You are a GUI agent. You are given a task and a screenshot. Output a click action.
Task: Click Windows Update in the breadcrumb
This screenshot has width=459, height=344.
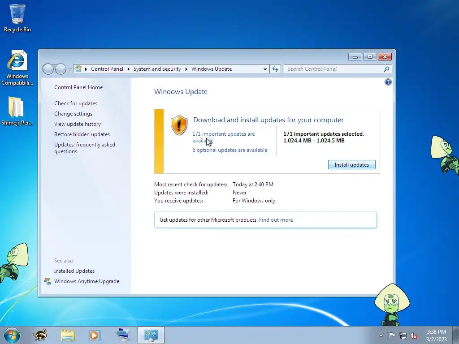[x=212, y=69]
